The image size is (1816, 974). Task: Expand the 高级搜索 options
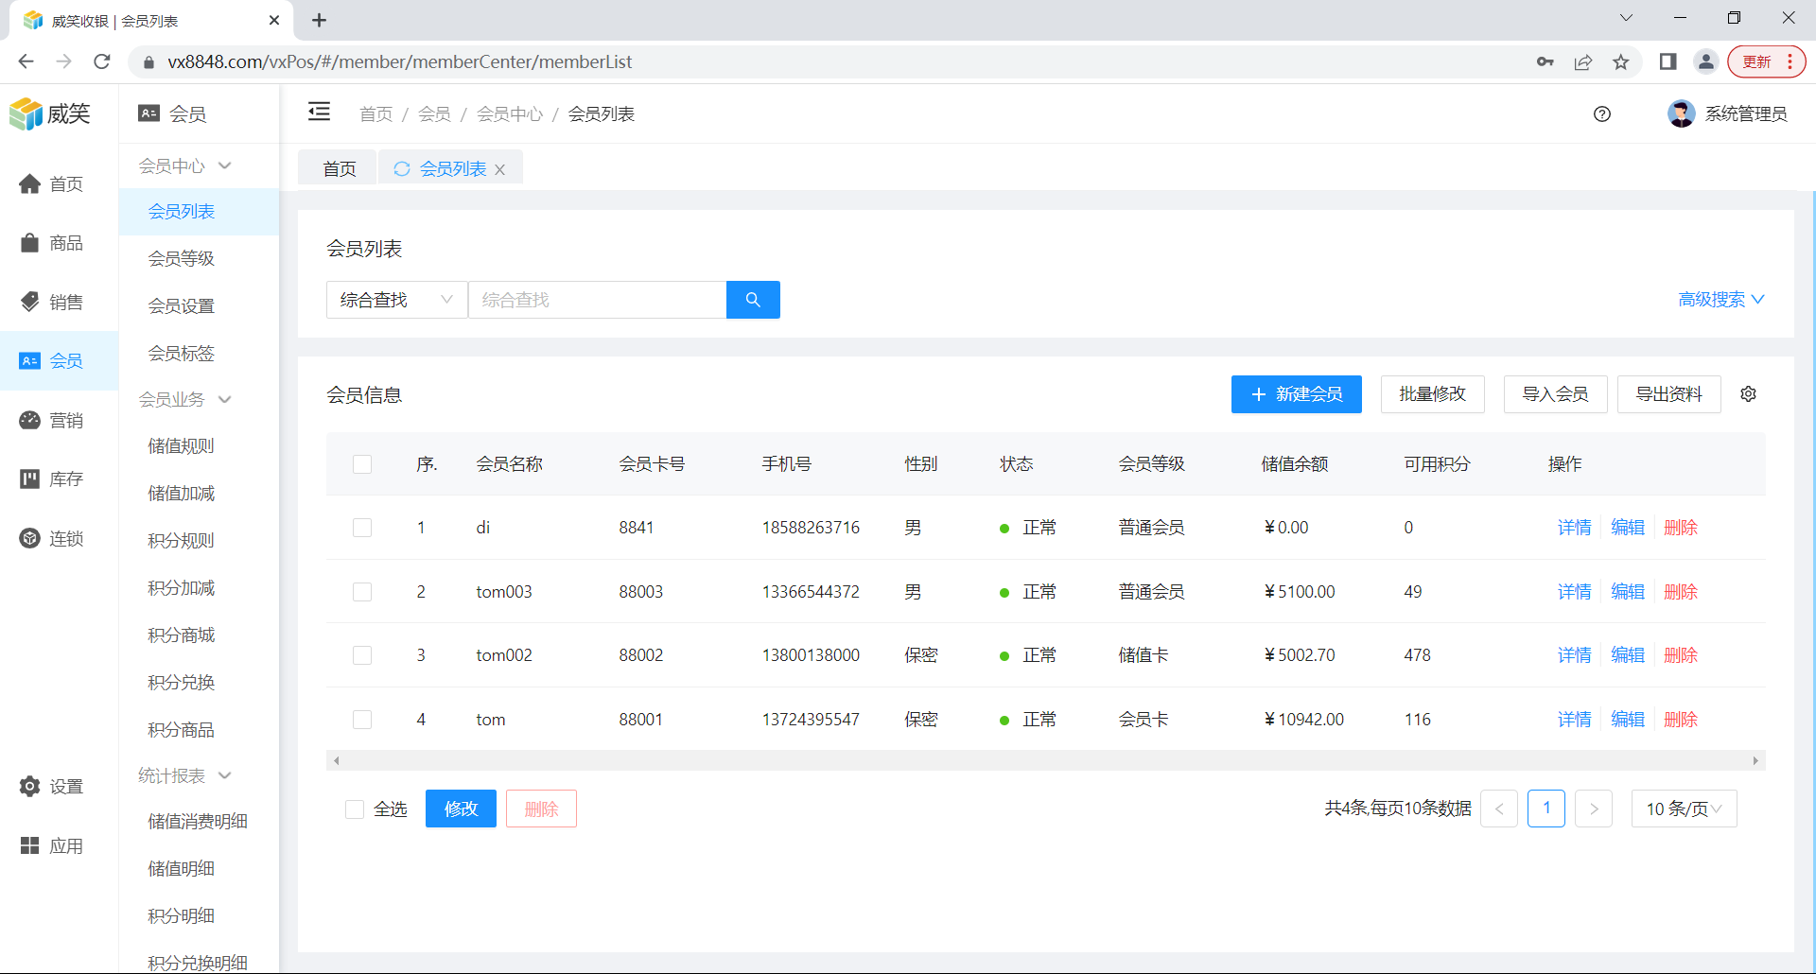pos(1720,300)
